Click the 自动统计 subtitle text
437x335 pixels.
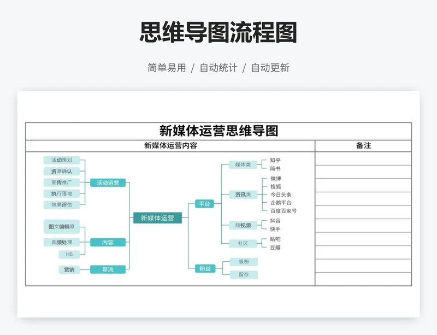(x=218, y=68)
